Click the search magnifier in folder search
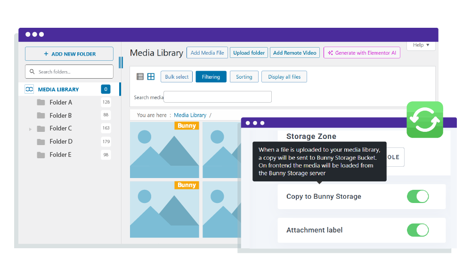This screenshot has width=471, height=276. tap(32, 72)
